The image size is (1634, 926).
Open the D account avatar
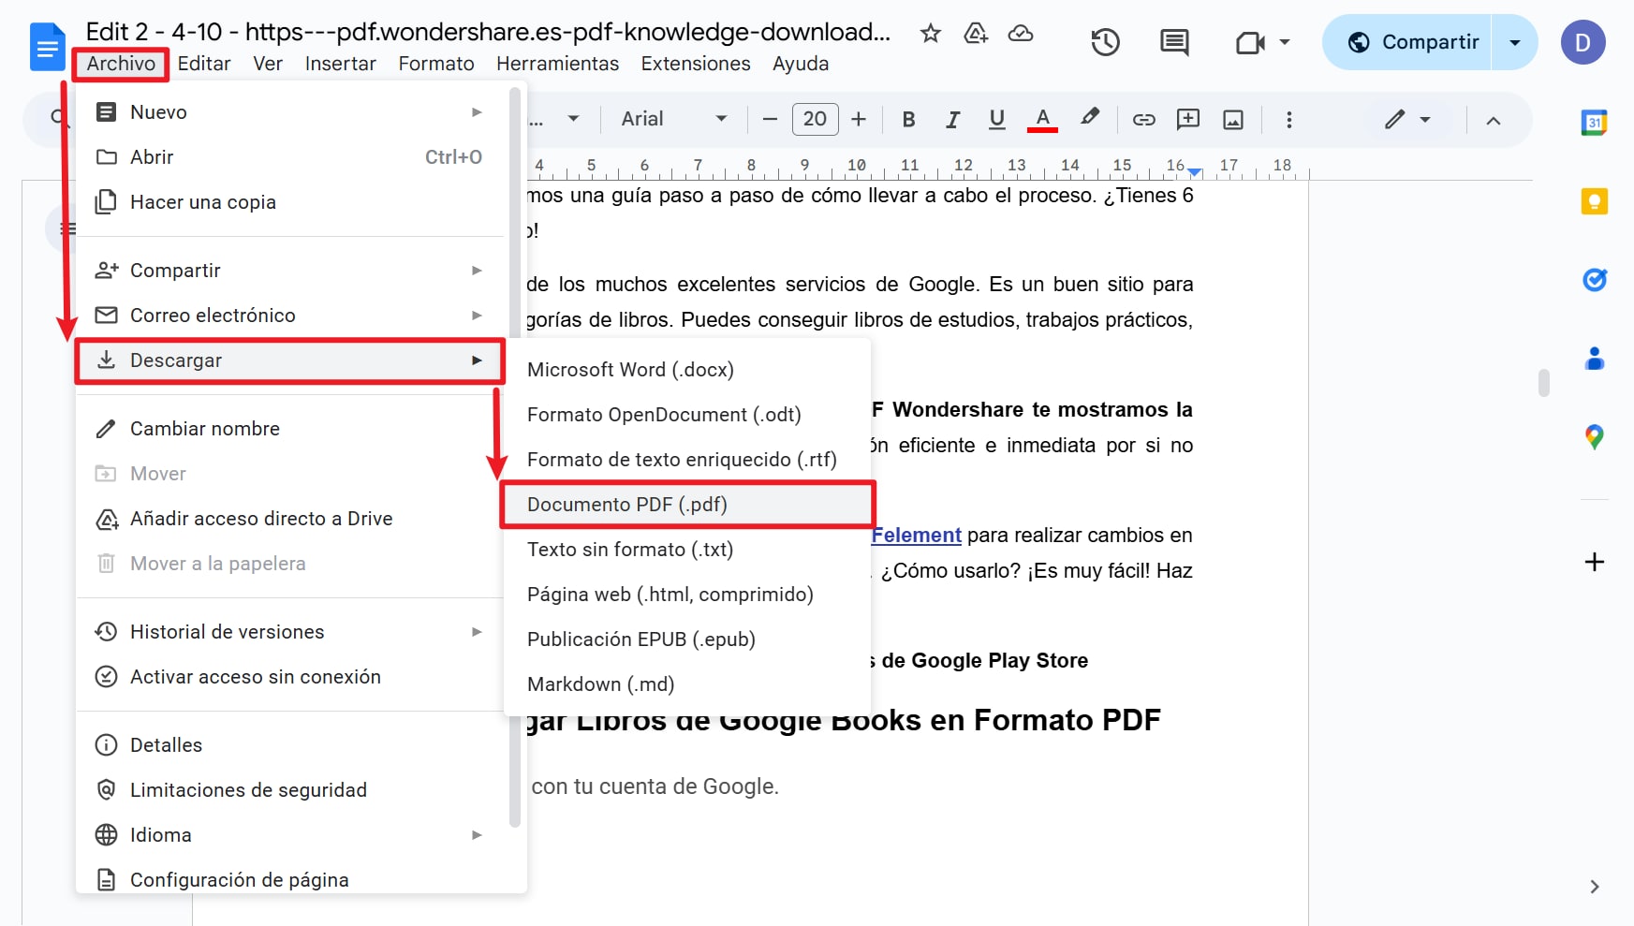1582,42
